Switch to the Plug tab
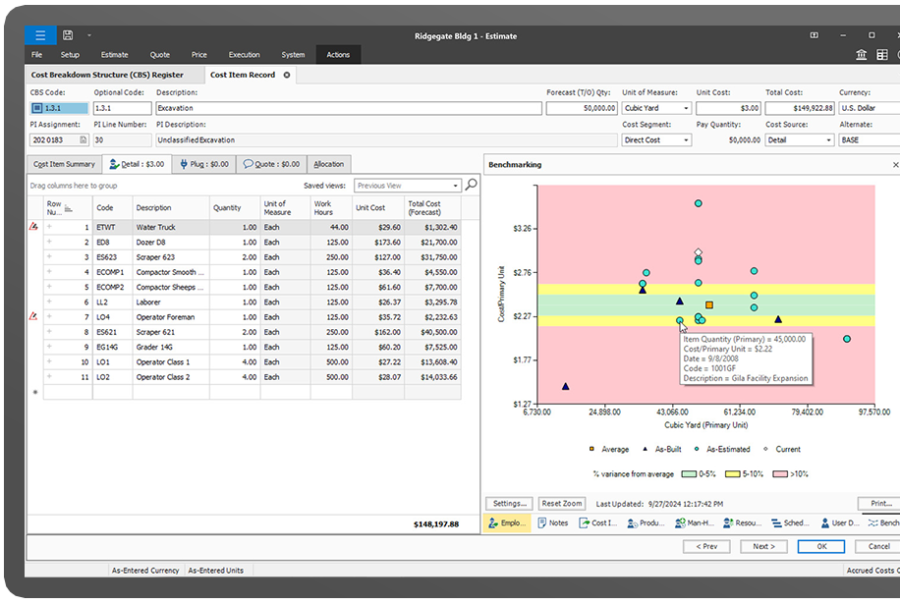The image size is (900, 604). [205, 164]
